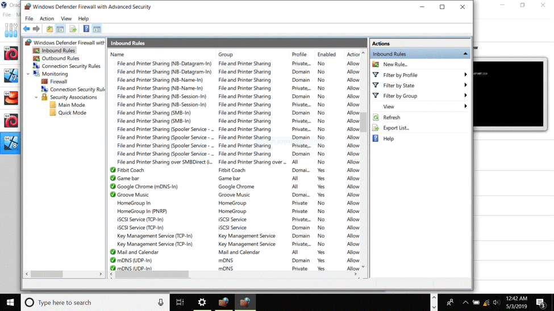Toggle the Show/Hide Action Pane icon

(97, 29)
